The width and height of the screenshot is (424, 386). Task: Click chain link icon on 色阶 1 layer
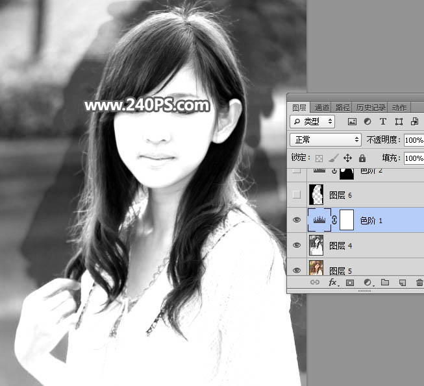334,220
